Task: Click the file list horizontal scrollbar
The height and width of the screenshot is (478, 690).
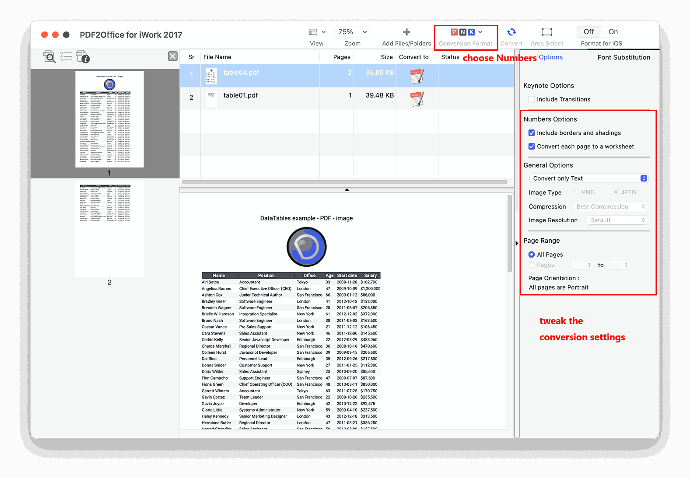Action: coord(344,182)
